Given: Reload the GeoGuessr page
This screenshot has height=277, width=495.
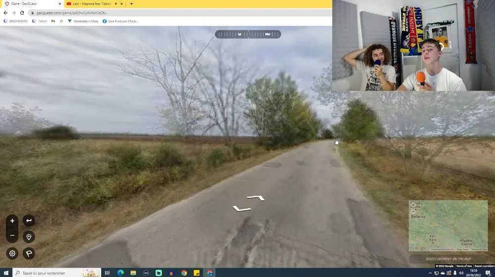Looking at the screenshot, I should coord(23,13).
